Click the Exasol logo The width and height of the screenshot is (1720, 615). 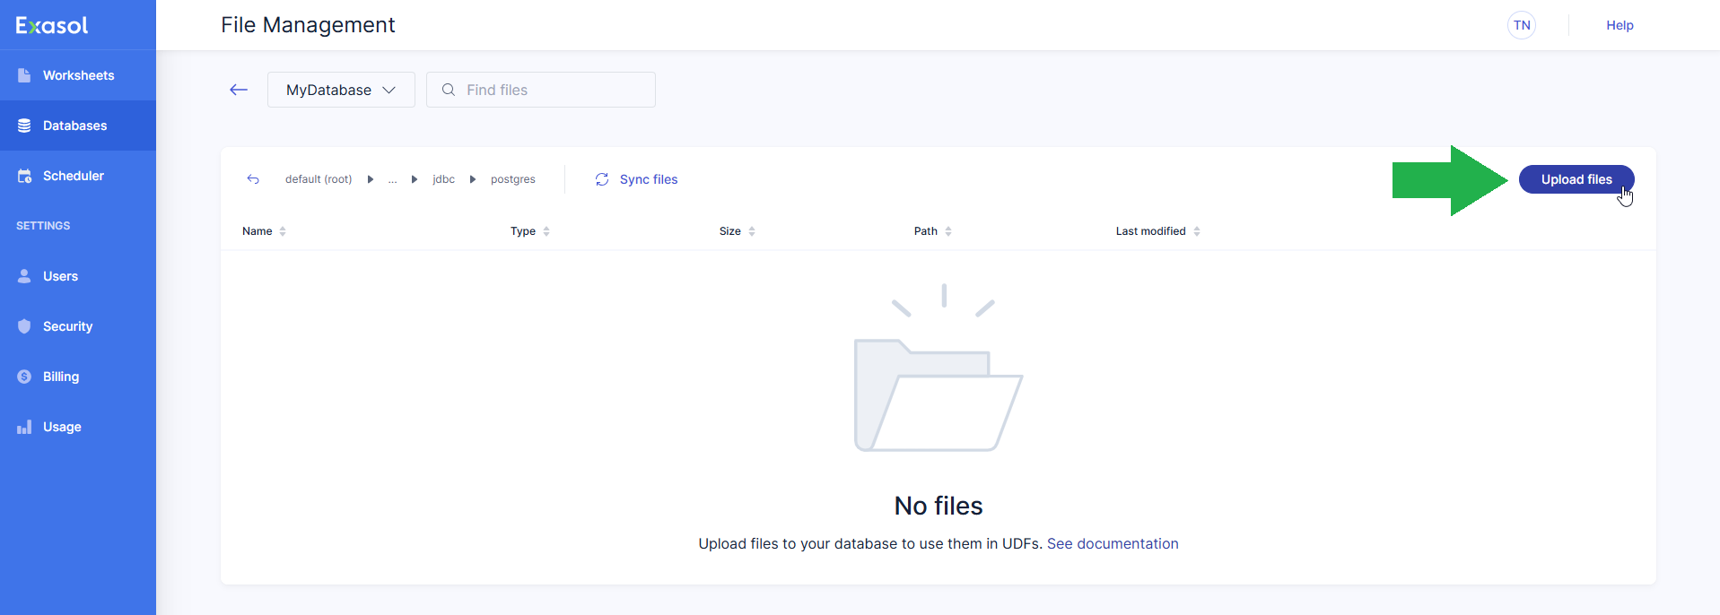click(52, 25)
